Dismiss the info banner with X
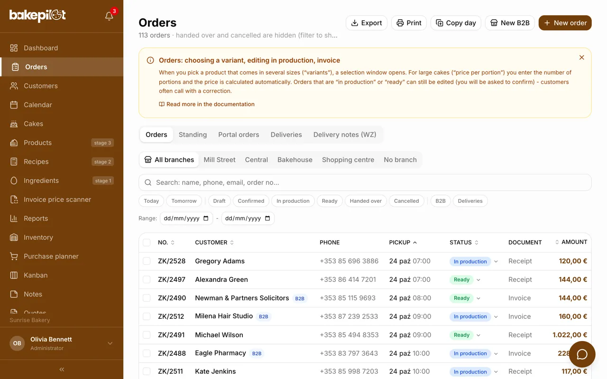Viewport: 607px width, 379px height. coord(582,57)
